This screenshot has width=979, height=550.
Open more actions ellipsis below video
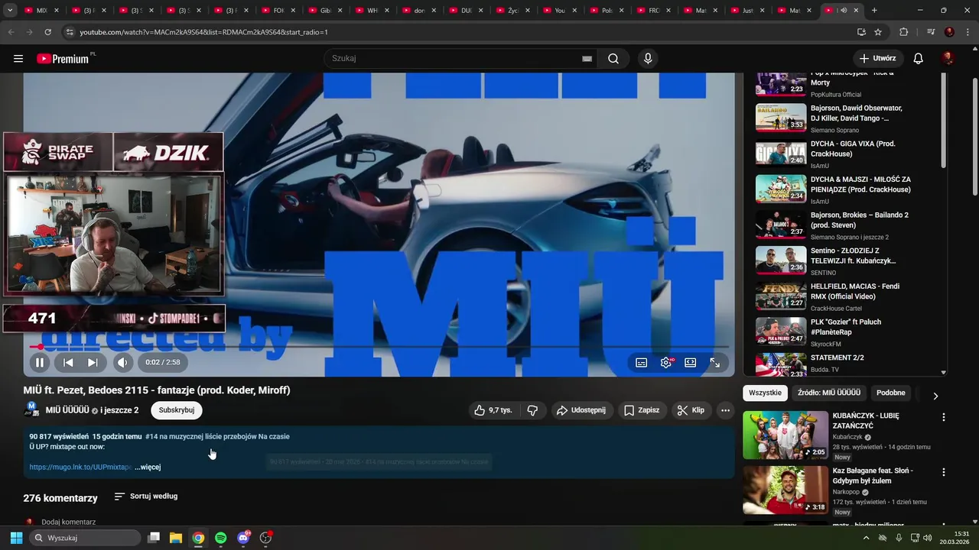pos(725,410)
